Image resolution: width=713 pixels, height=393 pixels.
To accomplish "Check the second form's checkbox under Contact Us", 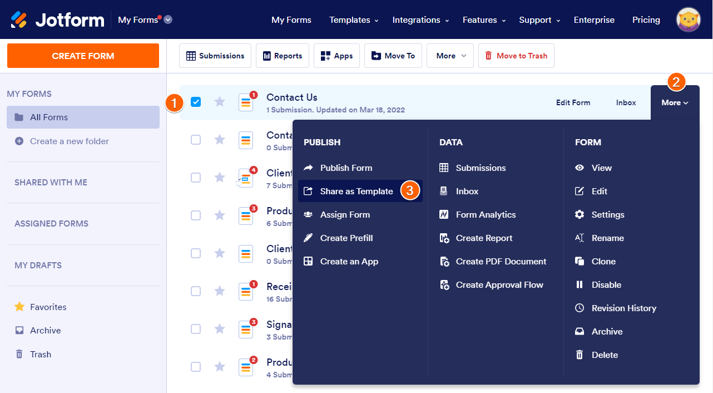I will tap(196, 140).
